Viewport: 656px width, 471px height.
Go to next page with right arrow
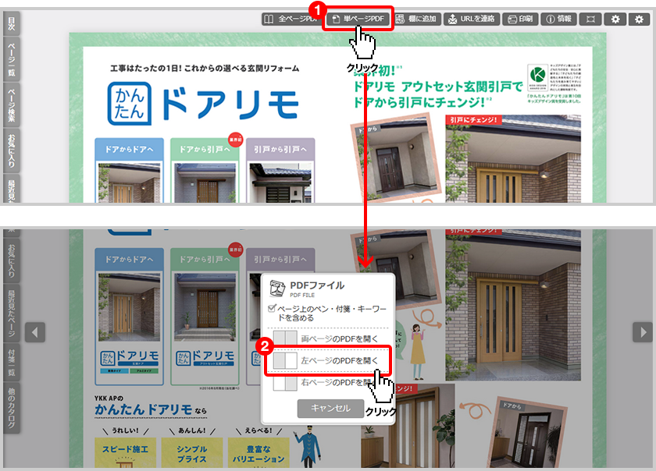point(642,332)
